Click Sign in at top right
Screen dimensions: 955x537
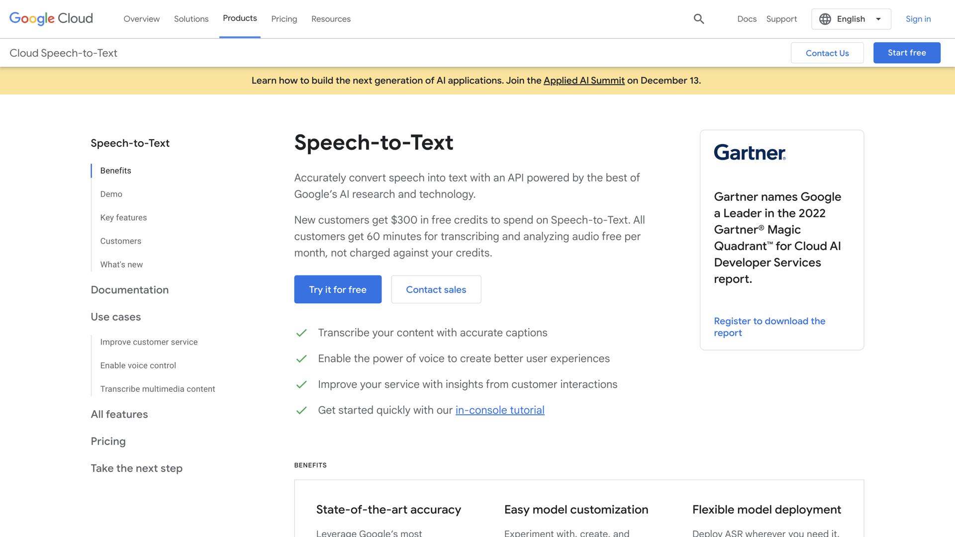coord(918,19)
